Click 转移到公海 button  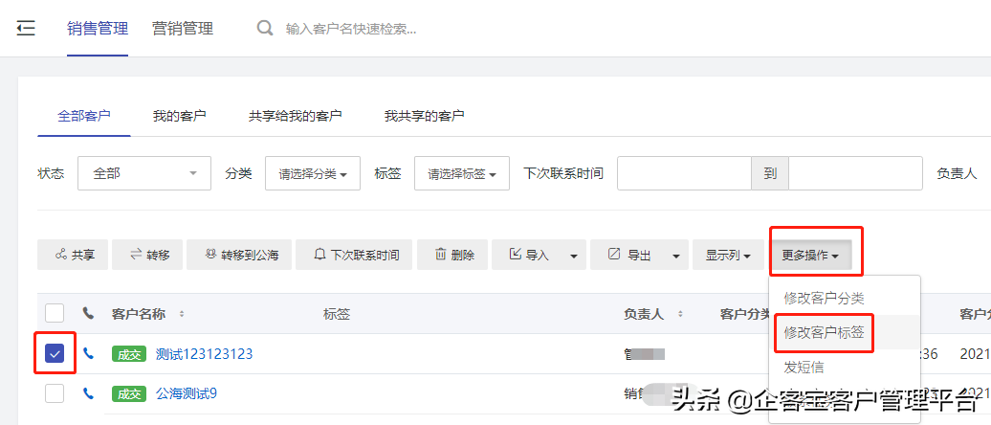pos(239,255)
